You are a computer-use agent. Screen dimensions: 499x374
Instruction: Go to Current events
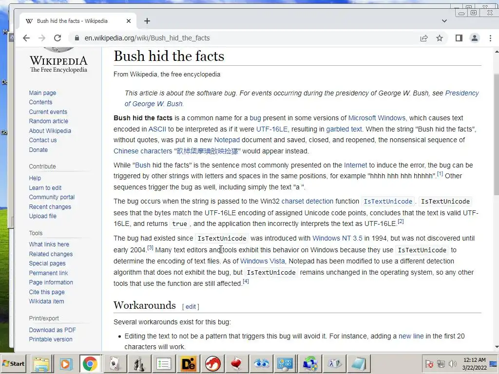click(x=48, y=112)
